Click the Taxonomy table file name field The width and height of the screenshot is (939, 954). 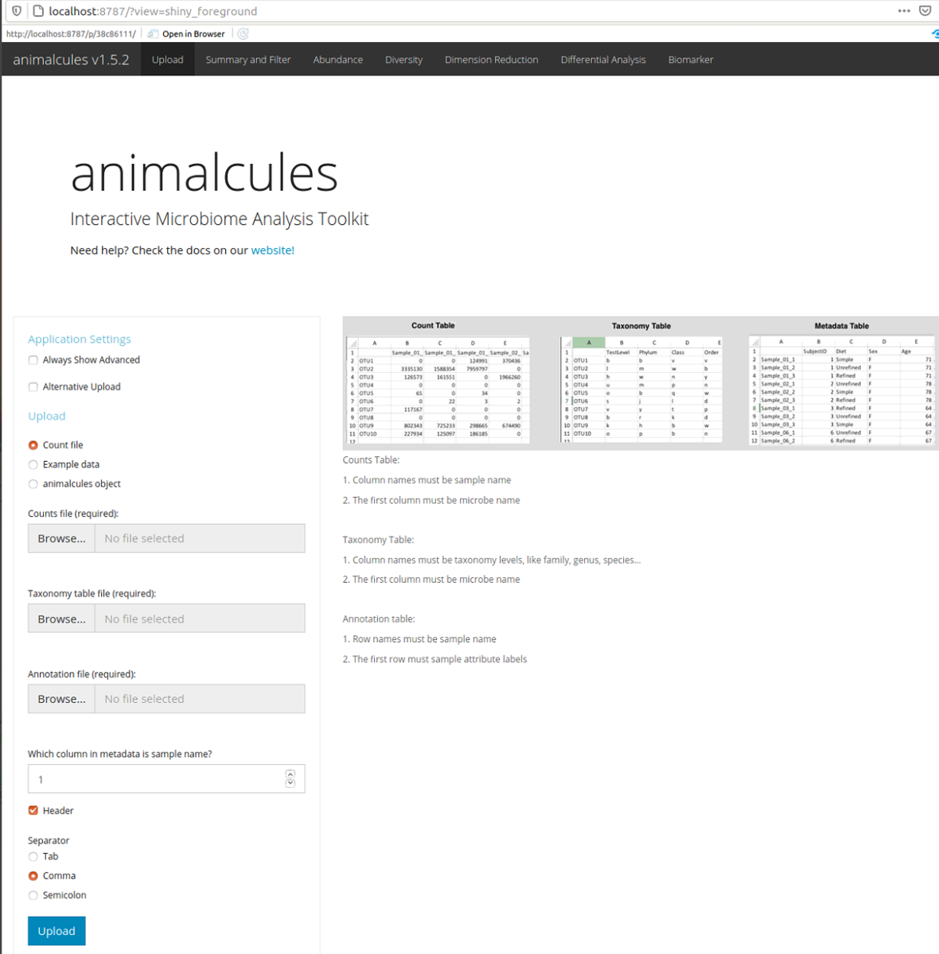click(x=200, y=619)
